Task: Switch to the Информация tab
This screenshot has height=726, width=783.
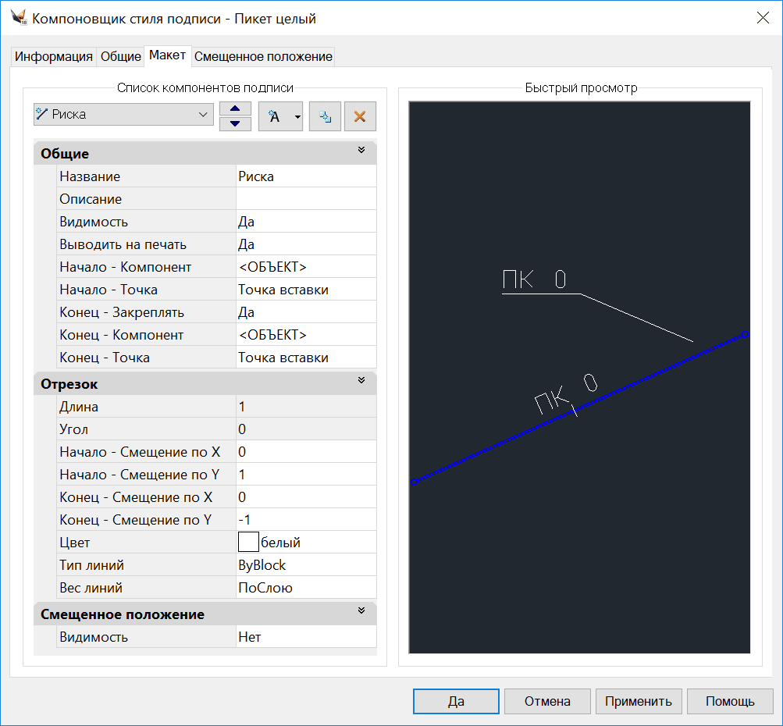Action: [54, 57]
